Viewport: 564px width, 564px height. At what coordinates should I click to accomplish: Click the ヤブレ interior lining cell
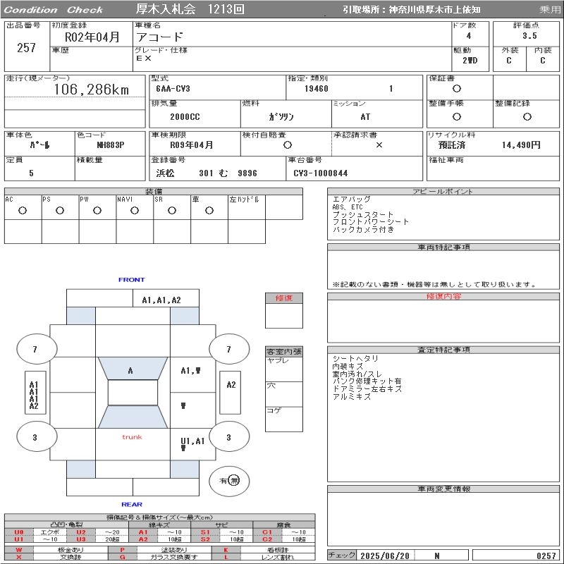[284, 369]
